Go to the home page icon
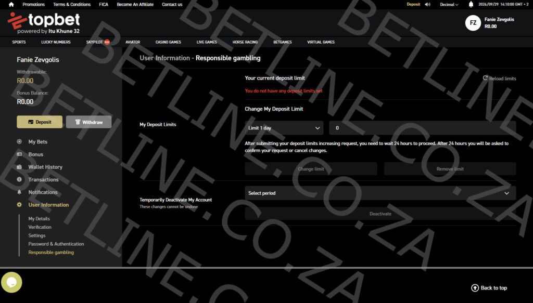This screenshot has width=533, height=303. (x=11, y=4)
